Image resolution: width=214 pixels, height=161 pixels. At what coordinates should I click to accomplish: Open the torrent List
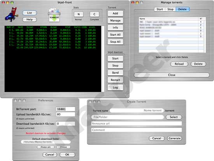point(30,13)
